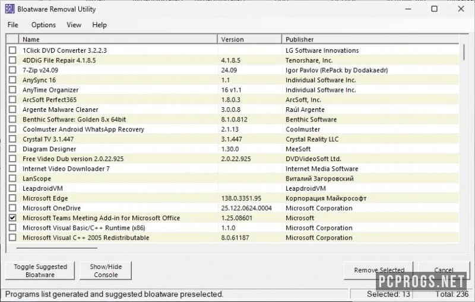Click Toggle Suggested Bloatware button
The width and height of the screenshot is (475, 302).
(40, 271)
